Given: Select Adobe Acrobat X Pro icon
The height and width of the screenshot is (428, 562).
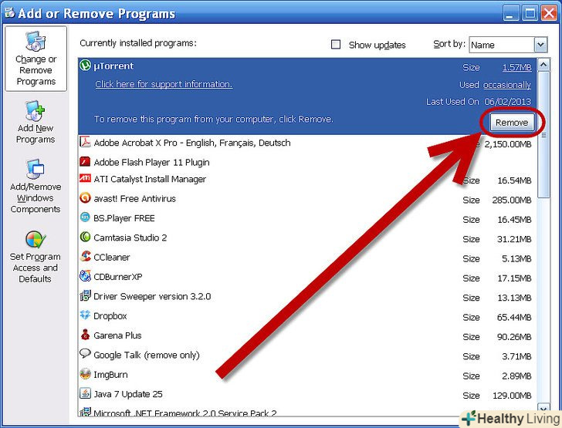Looking at the screenshot, I should 85,142.
